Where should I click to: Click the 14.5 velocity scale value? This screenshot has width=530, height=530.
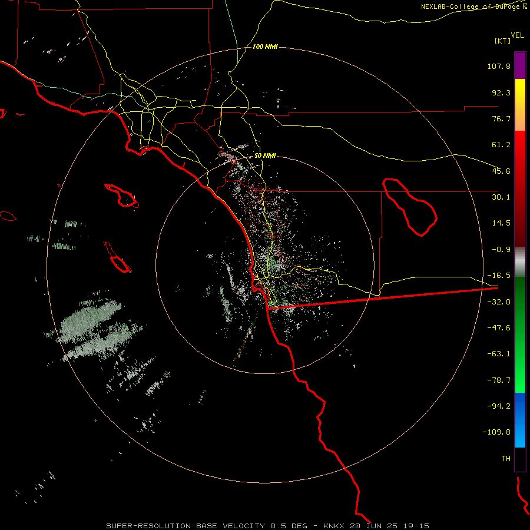[x=501, y=223]
